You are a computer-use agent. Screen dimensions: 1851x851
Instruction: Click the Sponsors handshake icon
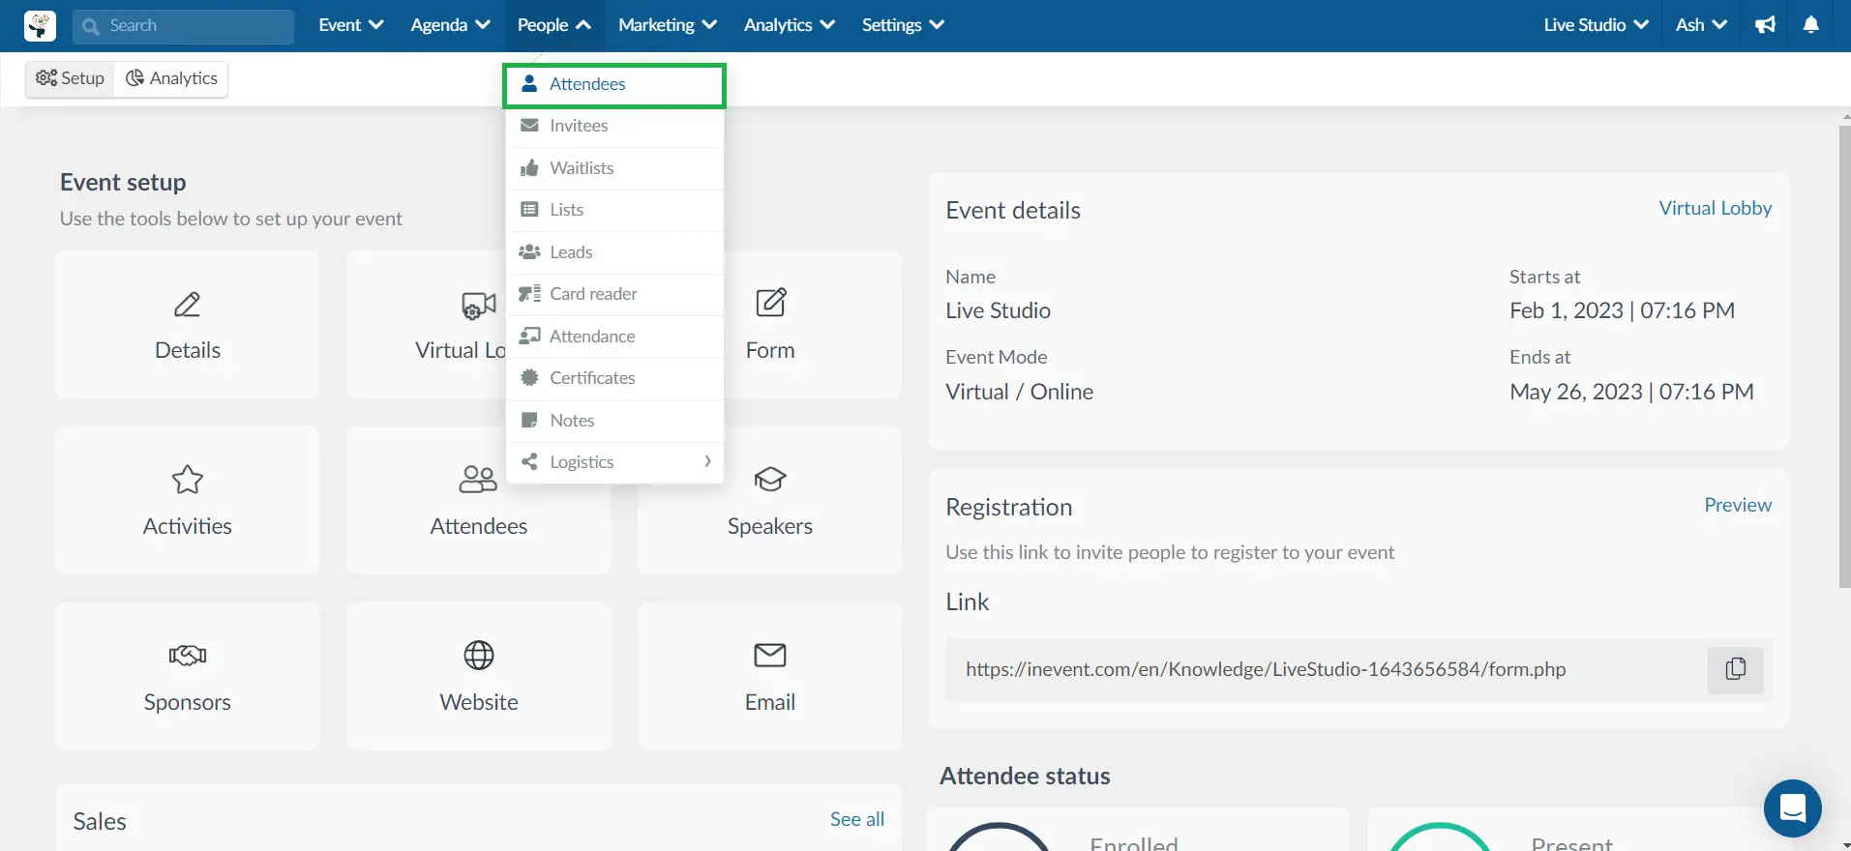[x=188, y=656]
